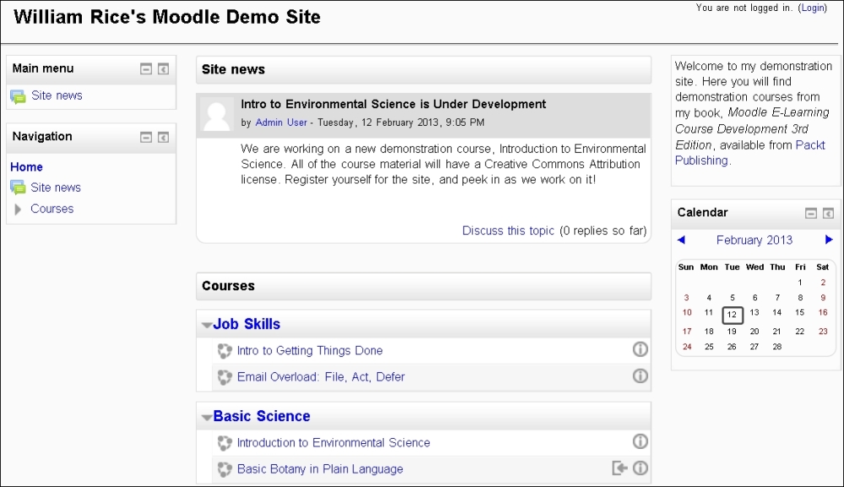This screenshot has height=487, width=844.
Task: Click Saturday 16 in the Calendar
Action: point(823,312)
